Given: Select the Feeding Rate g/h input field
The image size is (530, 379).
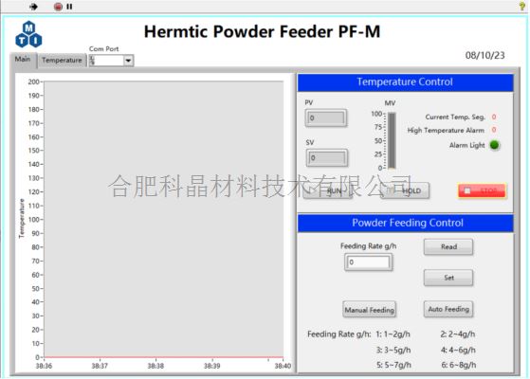Looking at the screenshot, I should click(369, 262).
